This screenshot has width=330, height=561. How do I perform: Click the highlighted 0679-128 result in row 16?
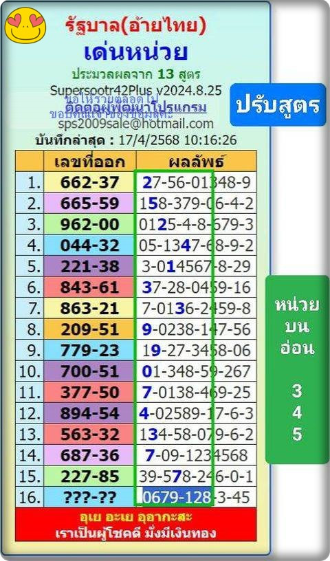[x=177, y=497]
